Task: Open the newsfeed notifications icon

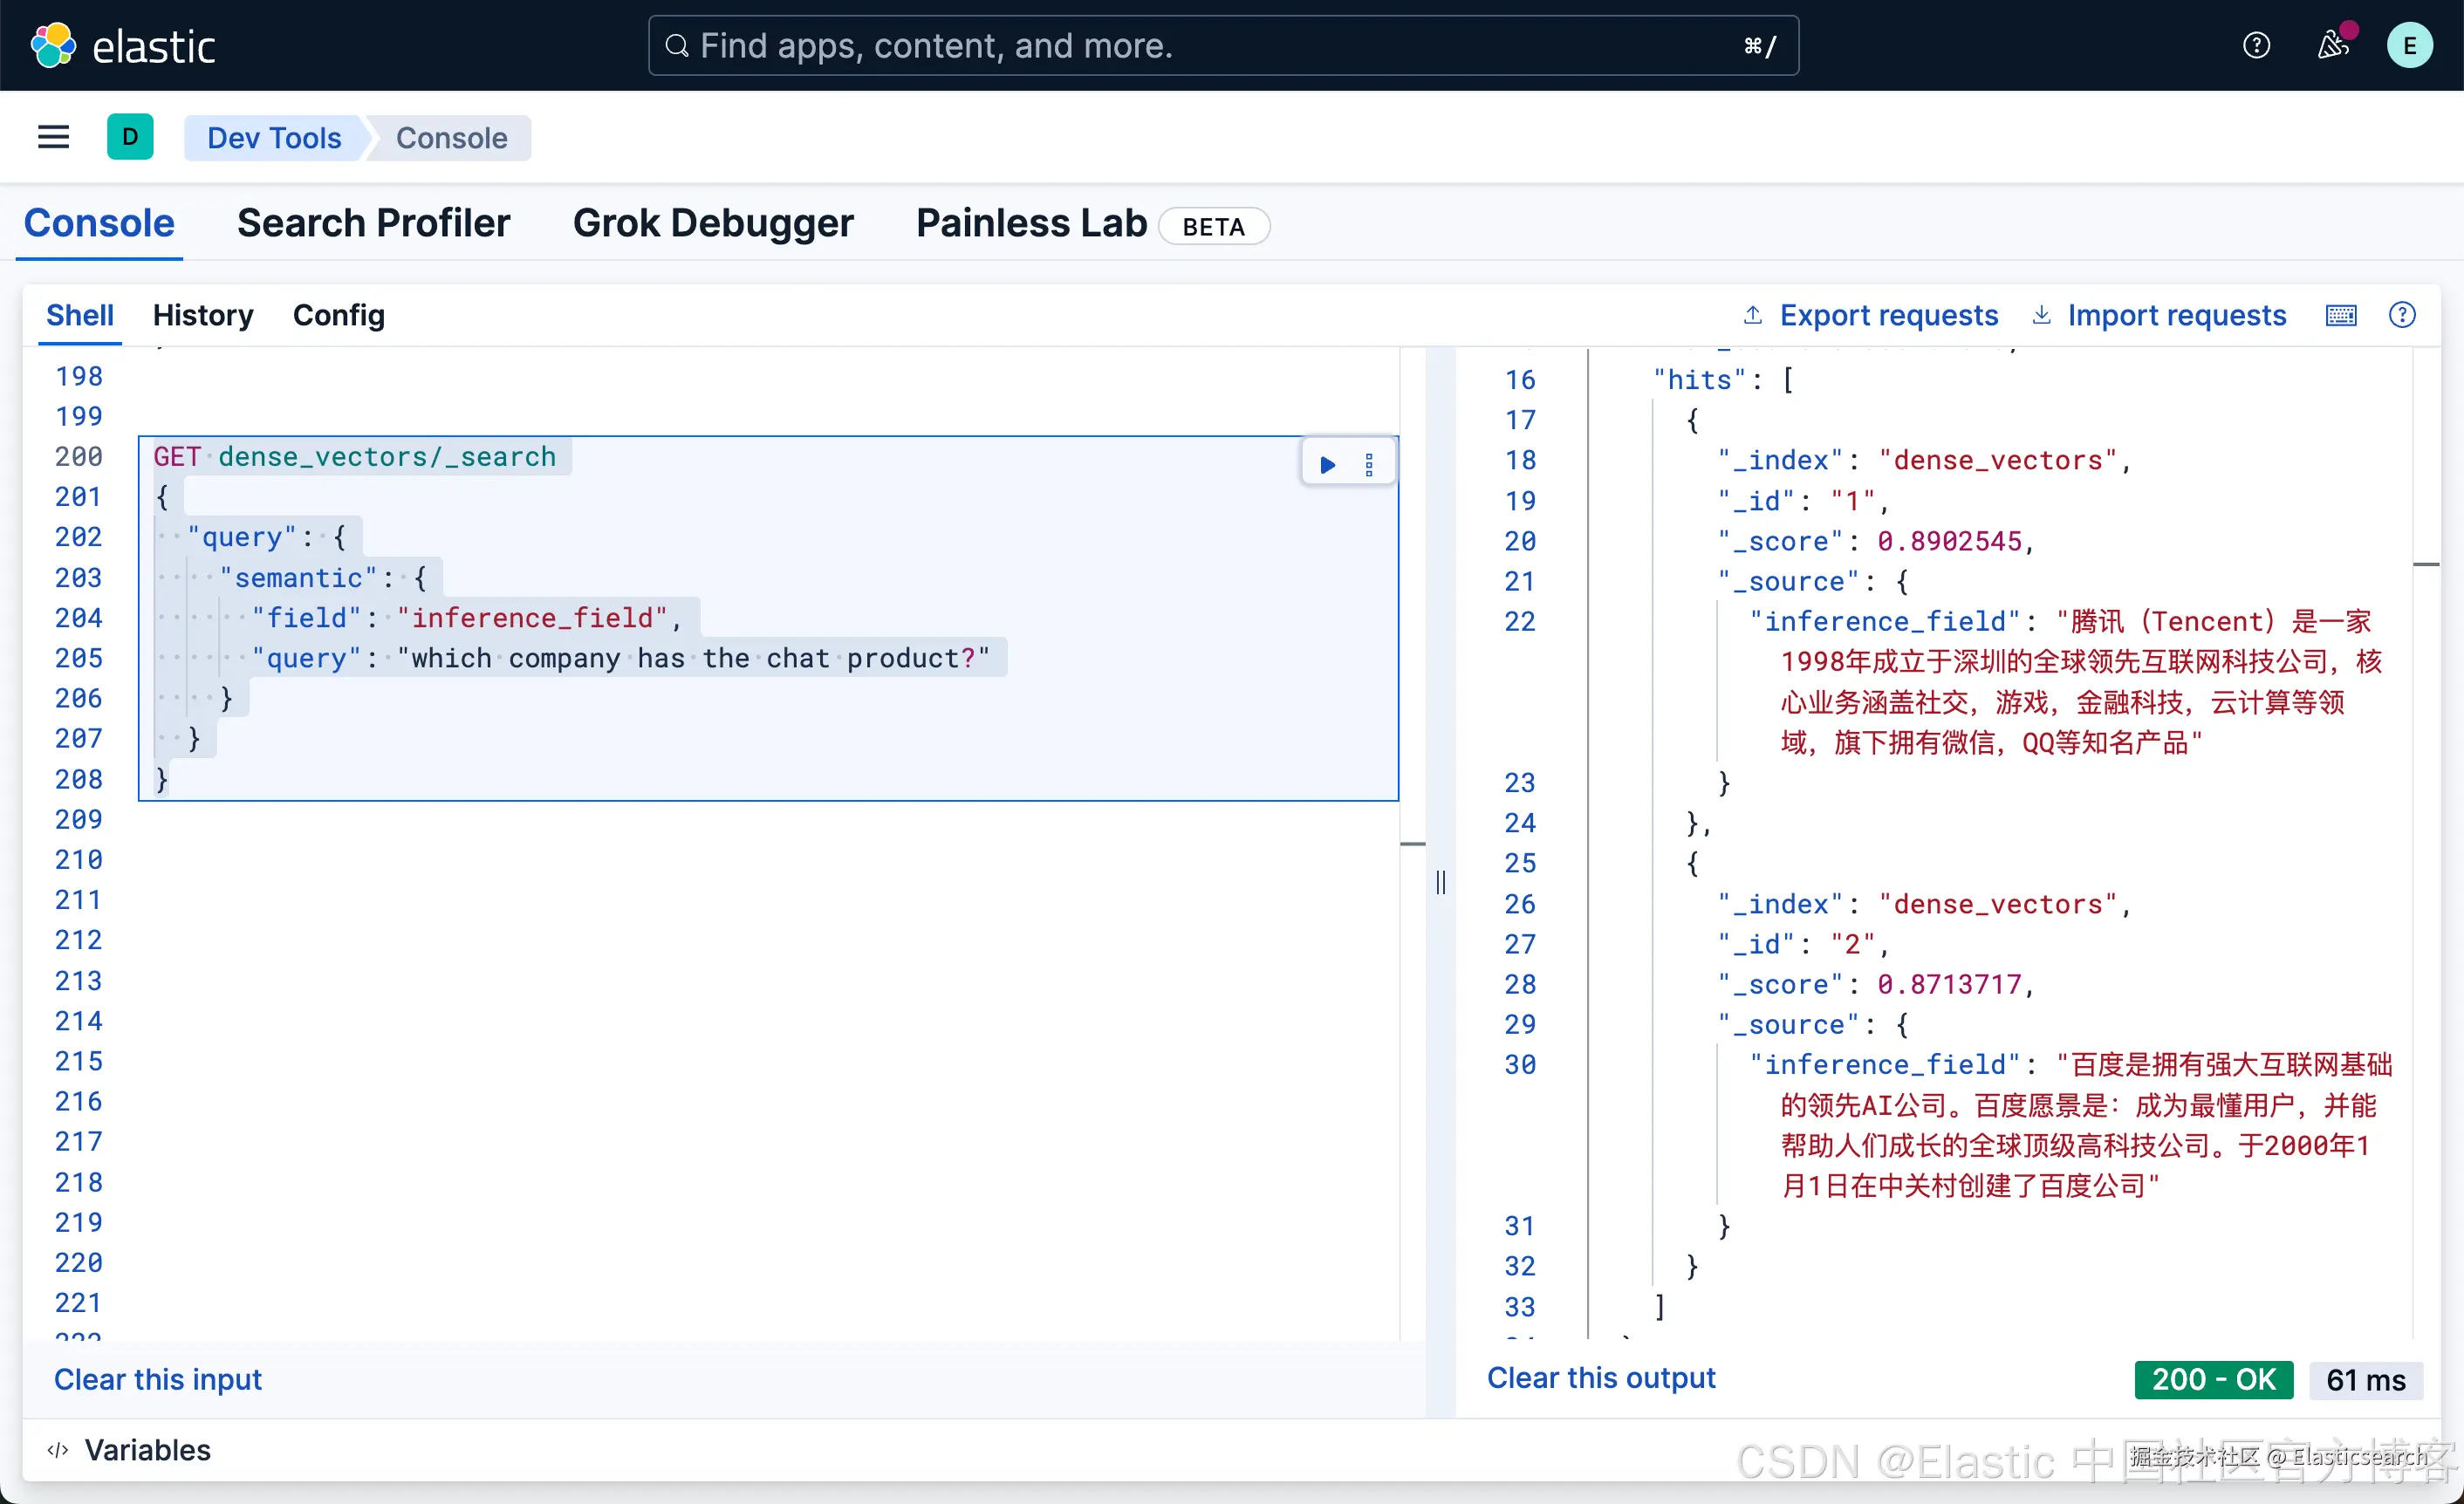Action: click(2332, 45)
